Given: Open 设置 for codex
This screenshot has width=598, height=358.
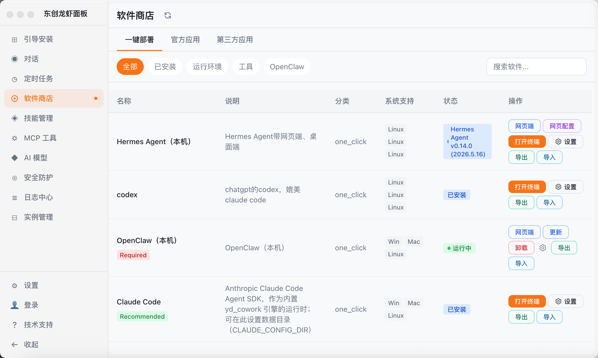Looking at the screenshot, I should pos(566,187).
